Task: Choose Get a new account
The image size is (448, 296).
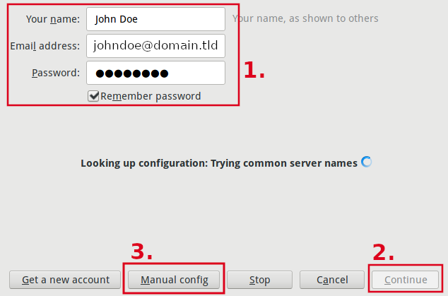Action: tap(65, 280)
